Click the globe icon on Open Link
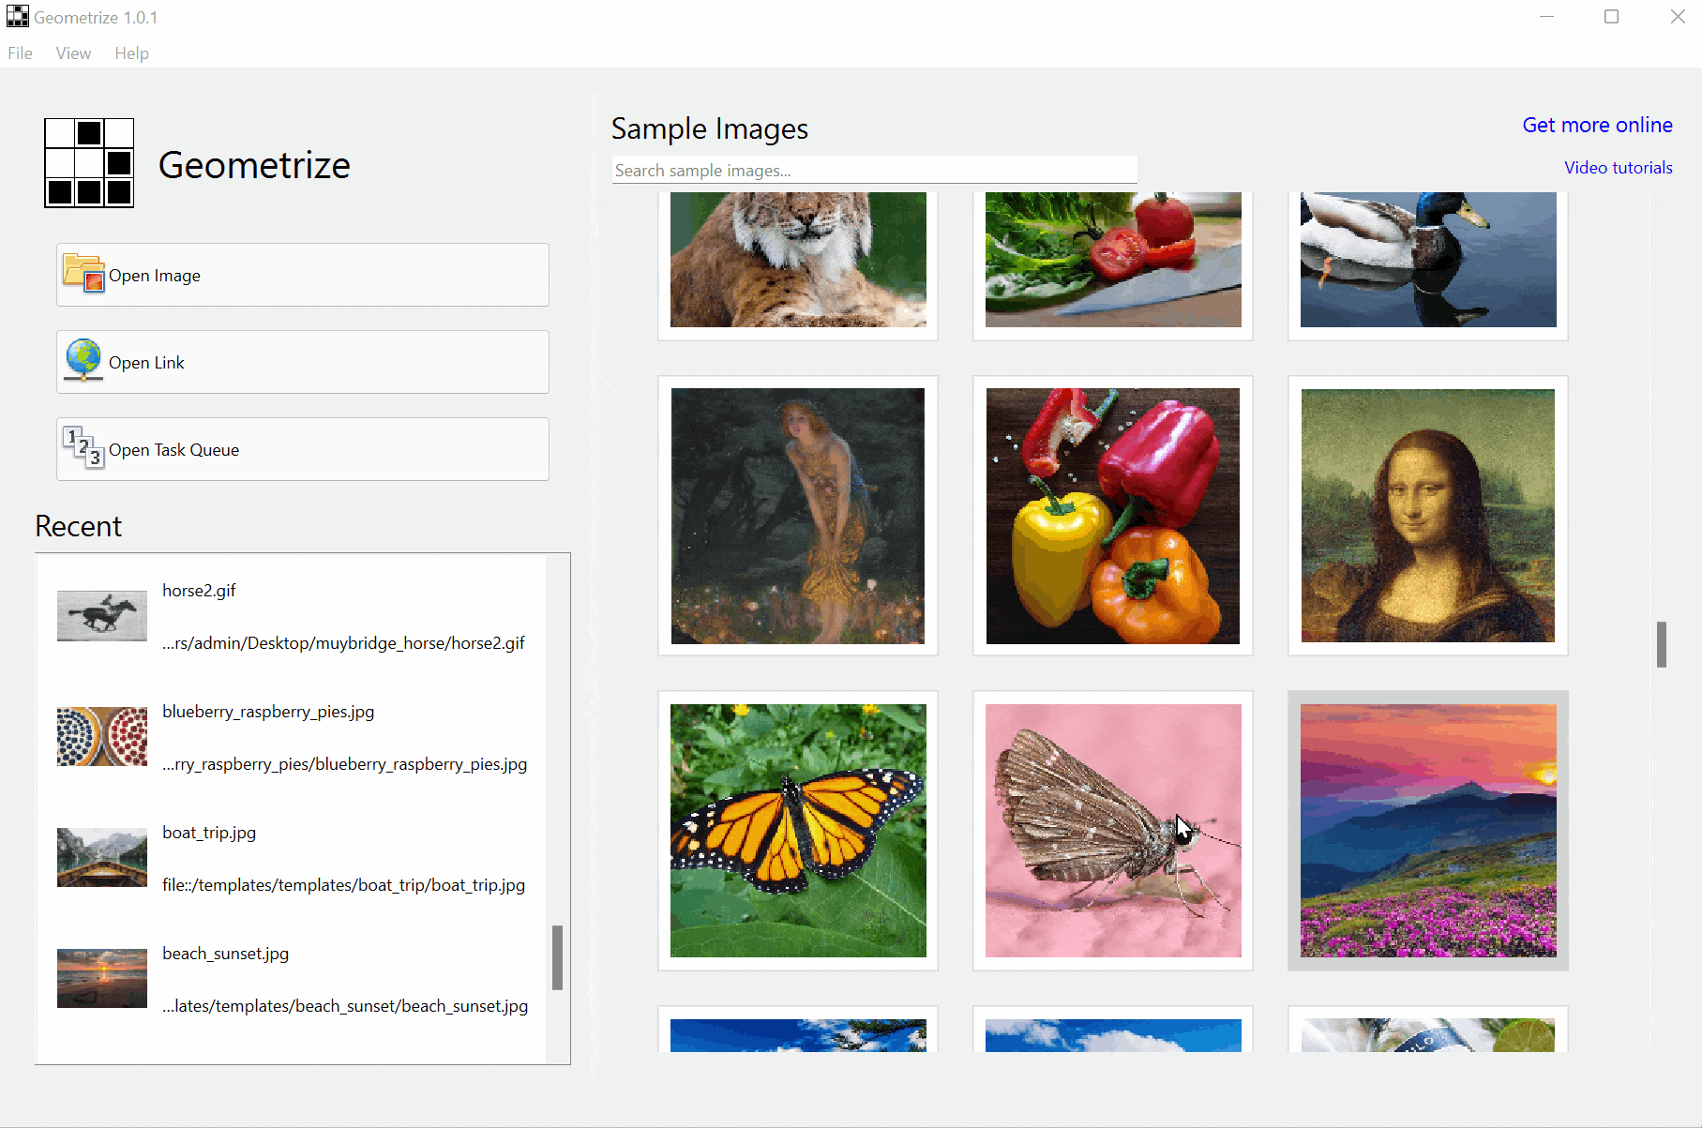The image size is (1702, 1128). click(83, 361)
